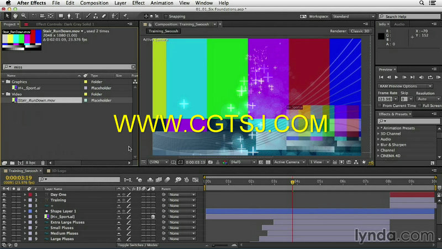Screen dimensions: 442x249
Task: Open the Composition menu
Action: (94, 3)
